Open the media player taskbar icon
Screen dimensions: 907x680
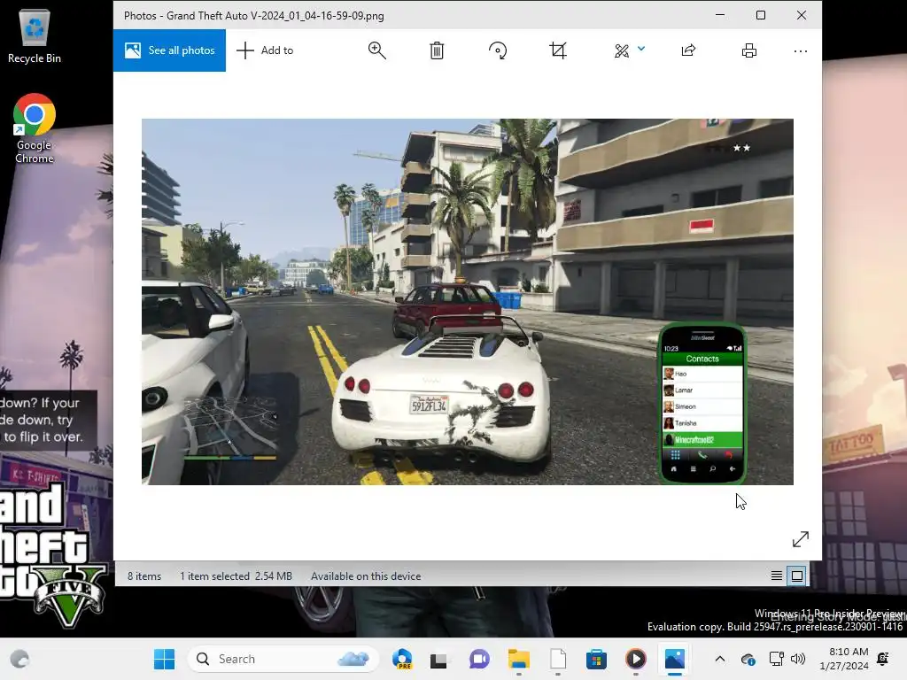[x=636, y=659]
